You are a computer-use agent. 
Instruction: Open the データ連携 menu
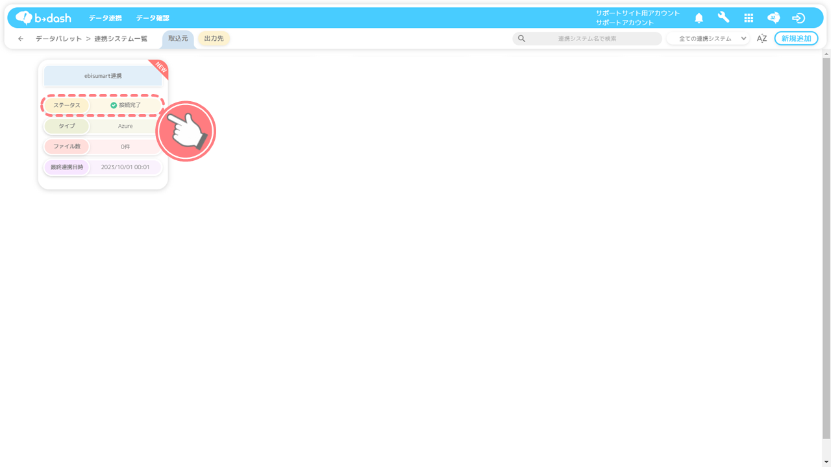[x=105, y=18]
